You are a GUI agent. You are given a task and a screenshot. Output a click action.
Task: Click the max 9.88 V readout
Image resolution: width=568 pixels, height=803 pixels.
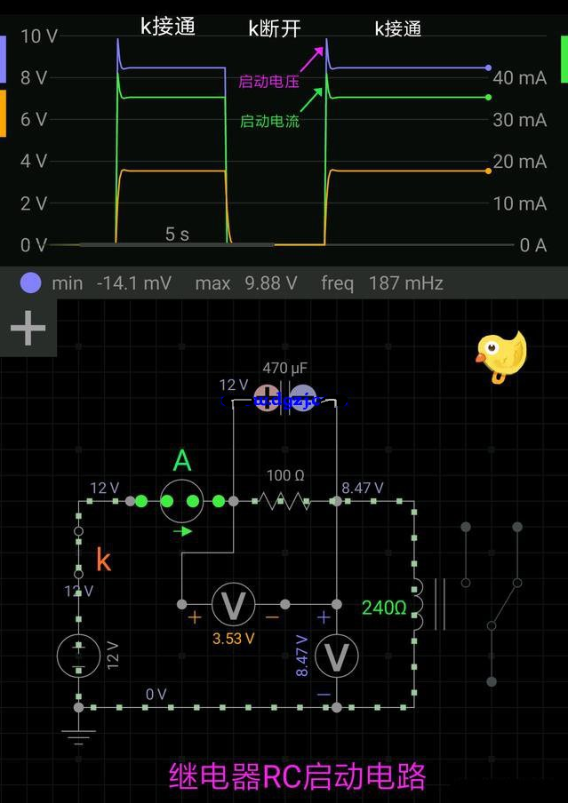point(245,283)
